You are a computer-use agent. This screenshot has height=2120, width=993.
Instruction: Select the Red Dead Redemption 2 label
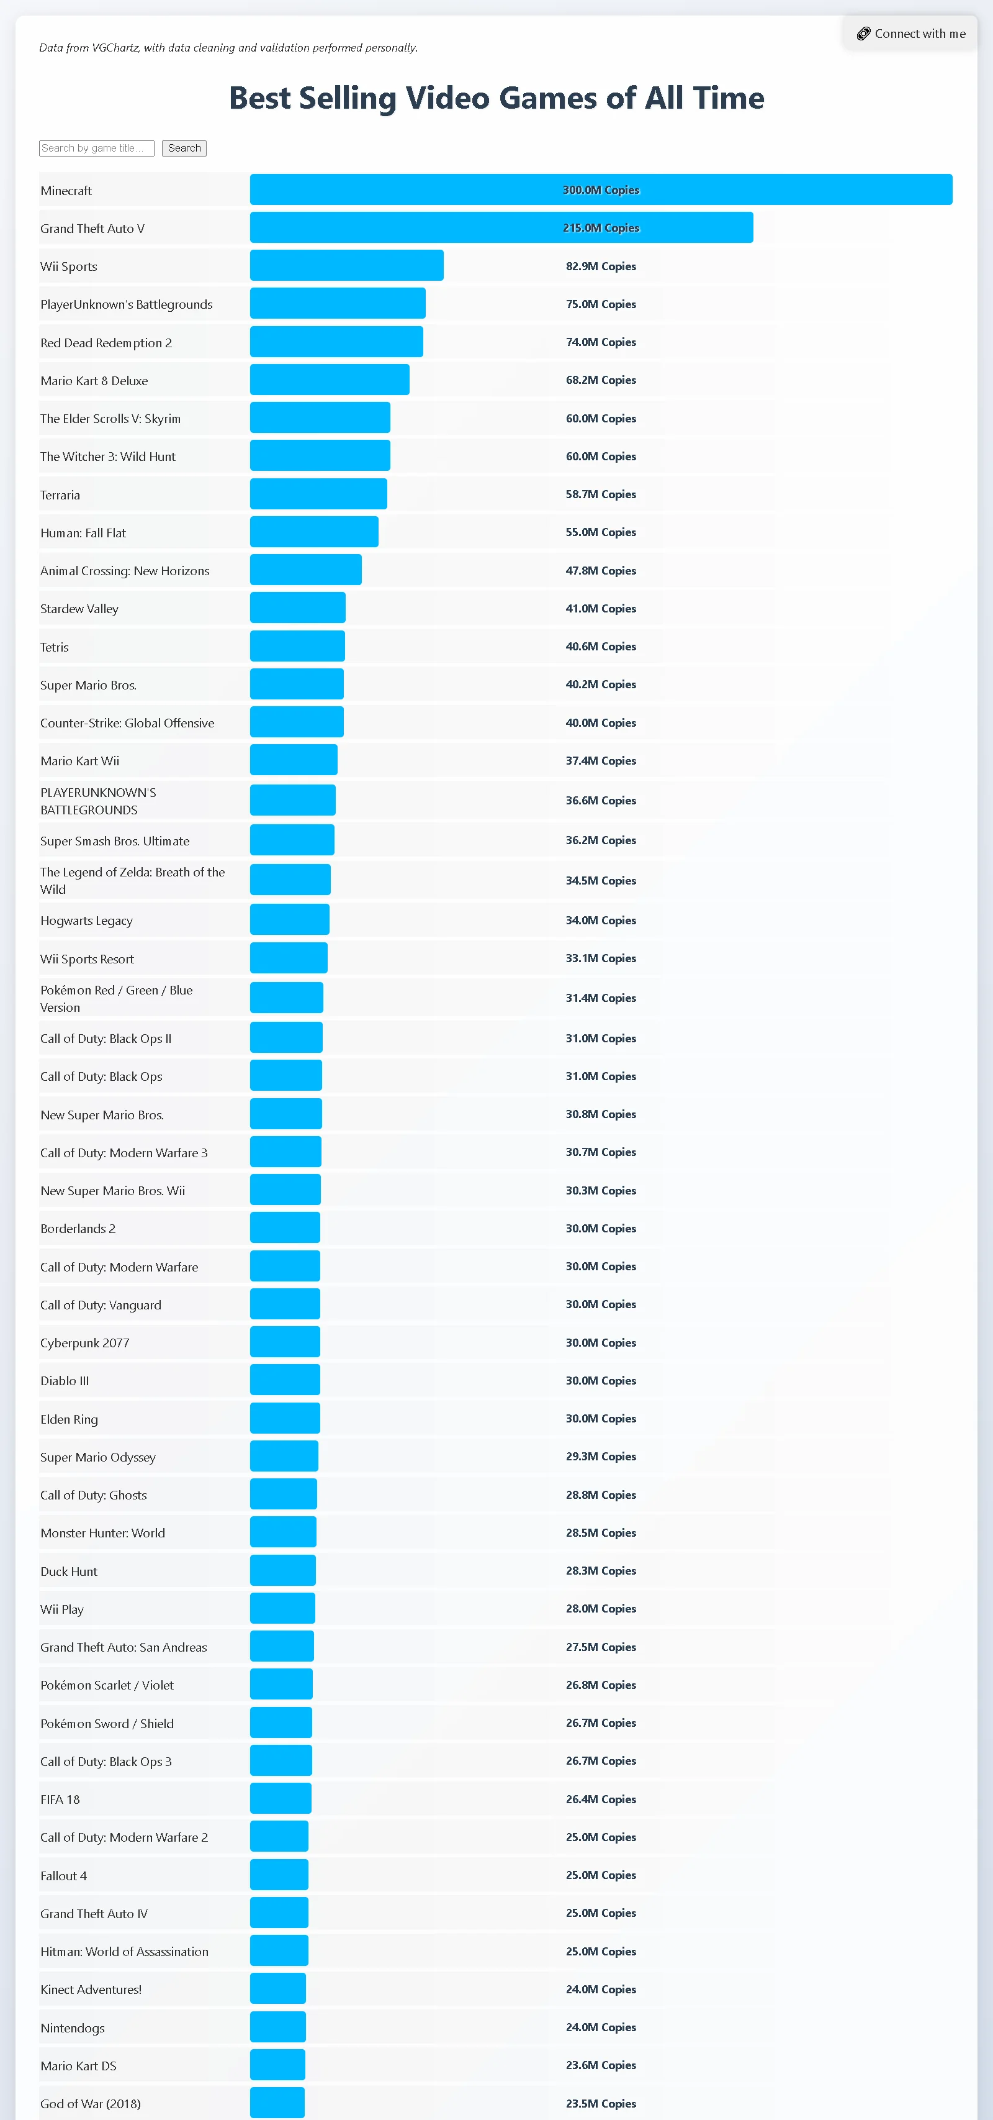(106, 342)
